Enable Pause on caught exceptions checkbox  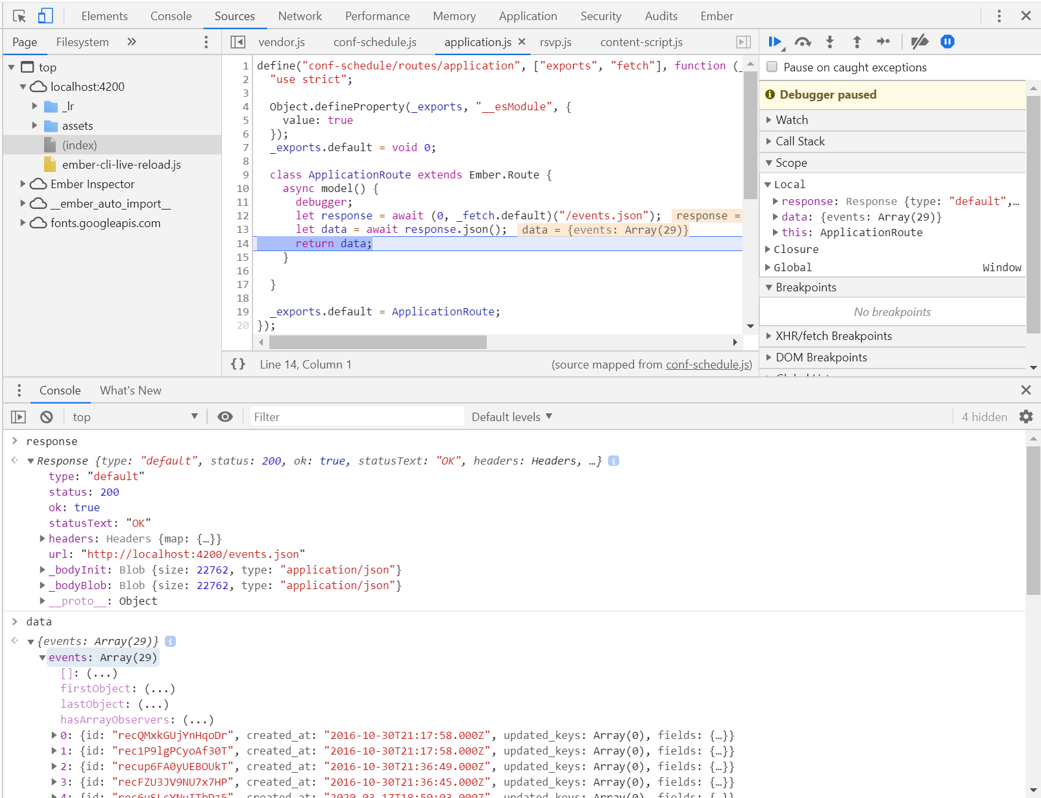pyautogui.click(x=772, y=67)
